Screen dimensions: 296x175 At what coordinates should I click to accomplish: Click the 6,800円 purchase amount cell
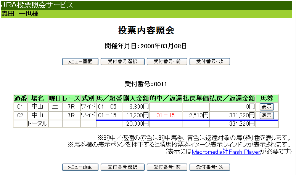tap(136, 107)
